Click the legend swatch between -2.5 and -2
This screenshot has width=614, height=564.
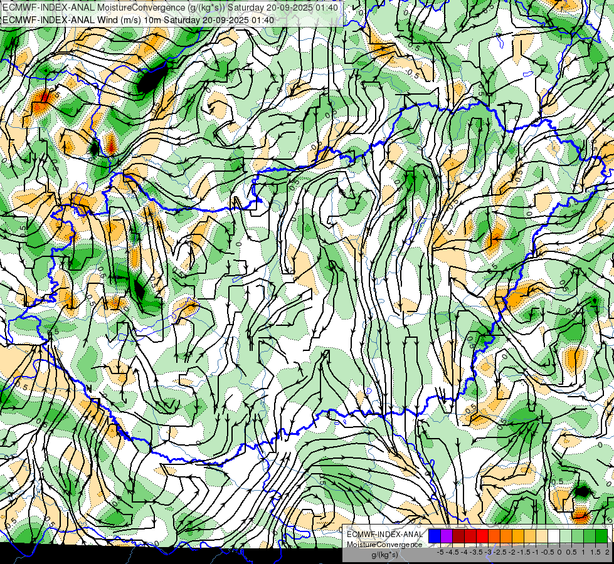coord(506,536)
